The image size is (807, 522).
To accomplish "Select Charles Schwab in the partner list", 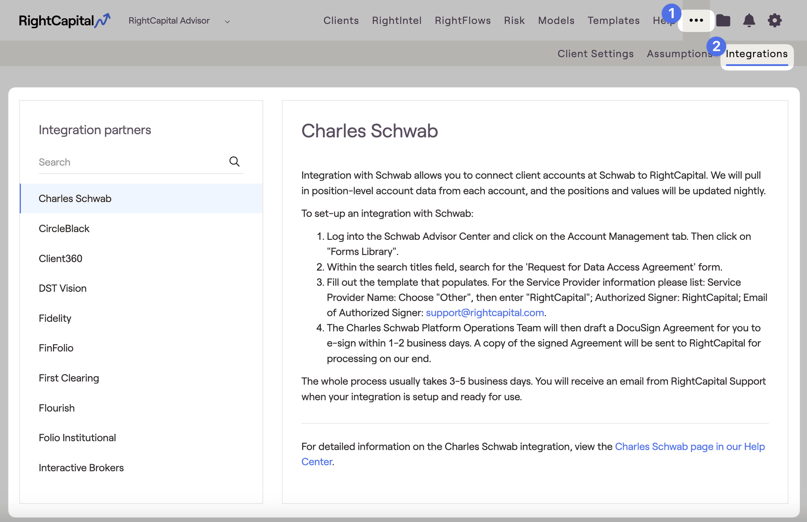I will 141,199.
